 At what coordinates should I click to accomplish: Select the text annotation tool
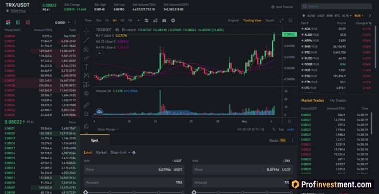click(86, 67)
